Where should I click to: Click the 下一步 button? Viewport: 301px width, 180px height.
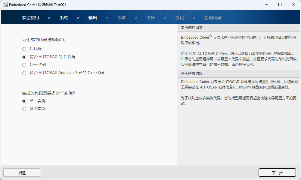[x=277, y=172]
